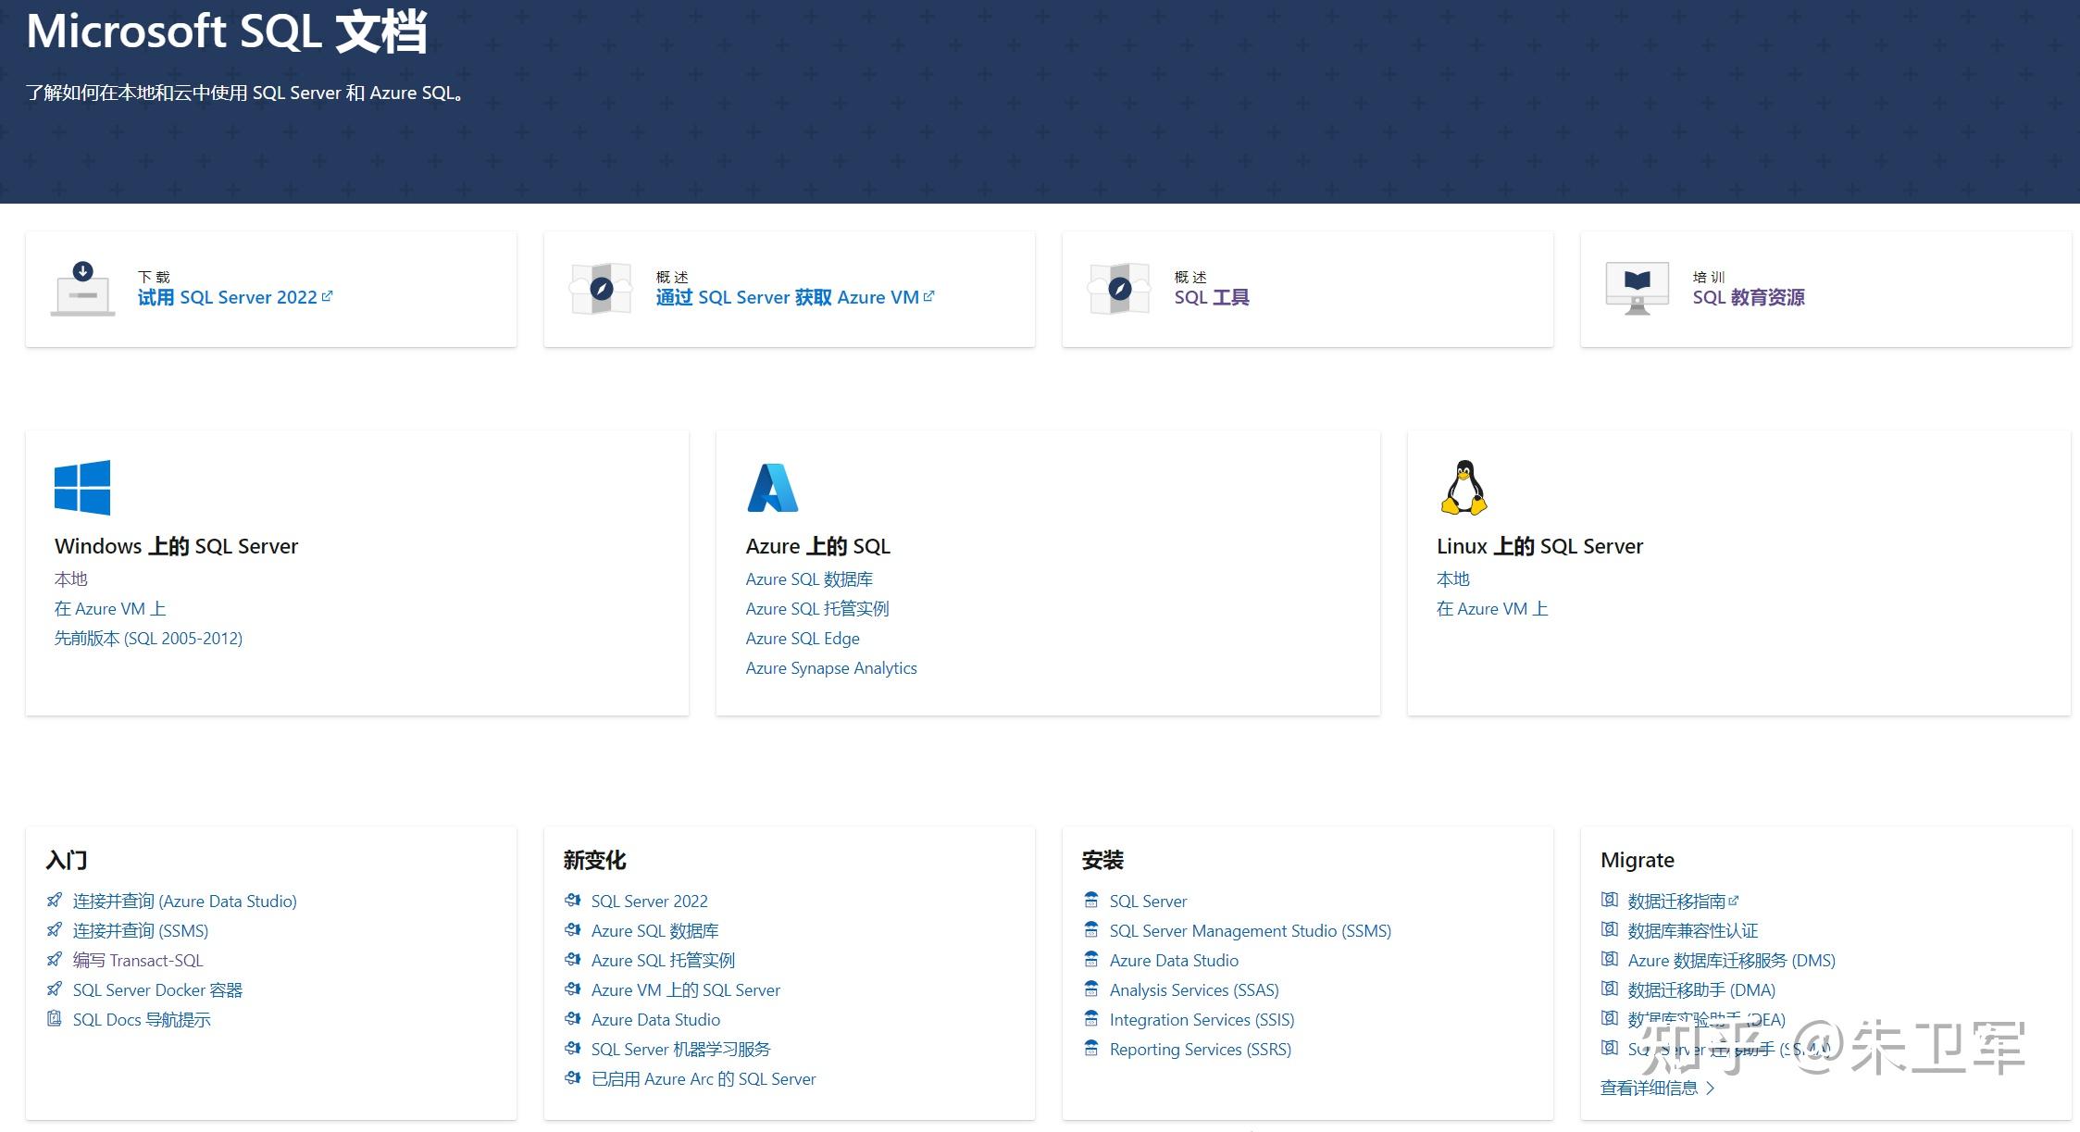The image size is (2080, 1132).
Task: Click the 新变化 section heading
Action: pyautogui.click(x=595, y=860)
